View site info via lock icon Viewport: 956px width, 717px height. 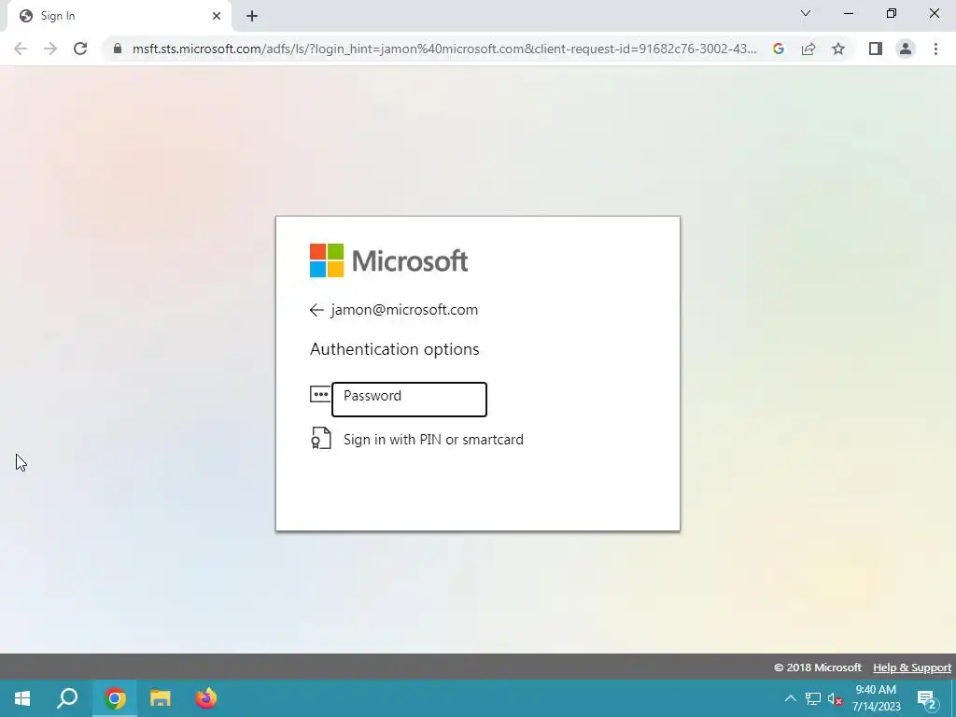(x=118, y=49)
